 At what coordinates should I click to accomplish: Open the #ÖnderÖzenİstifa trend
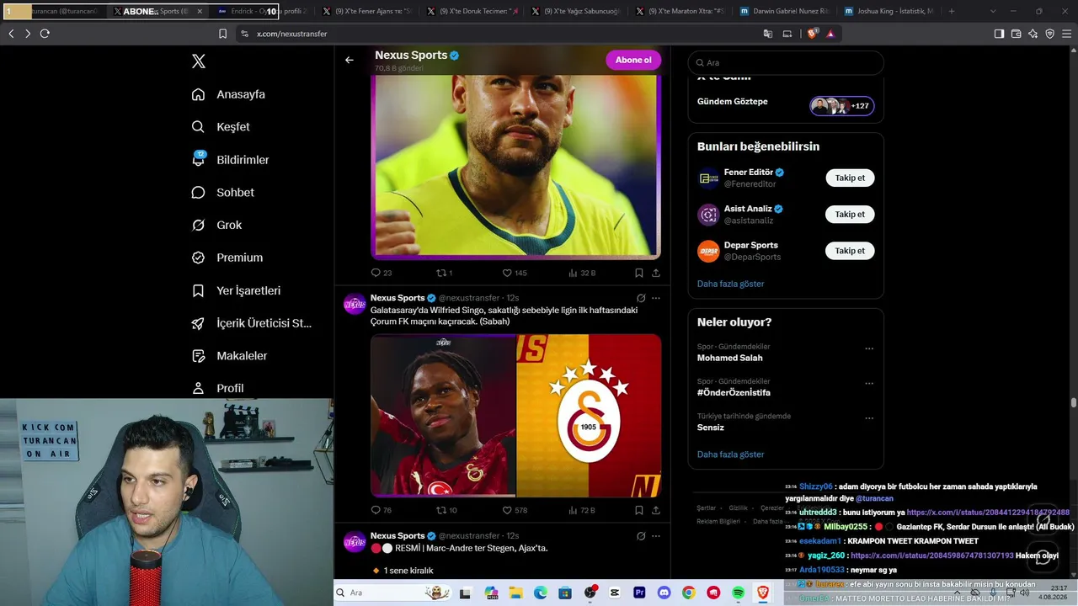tap(734, 393)
